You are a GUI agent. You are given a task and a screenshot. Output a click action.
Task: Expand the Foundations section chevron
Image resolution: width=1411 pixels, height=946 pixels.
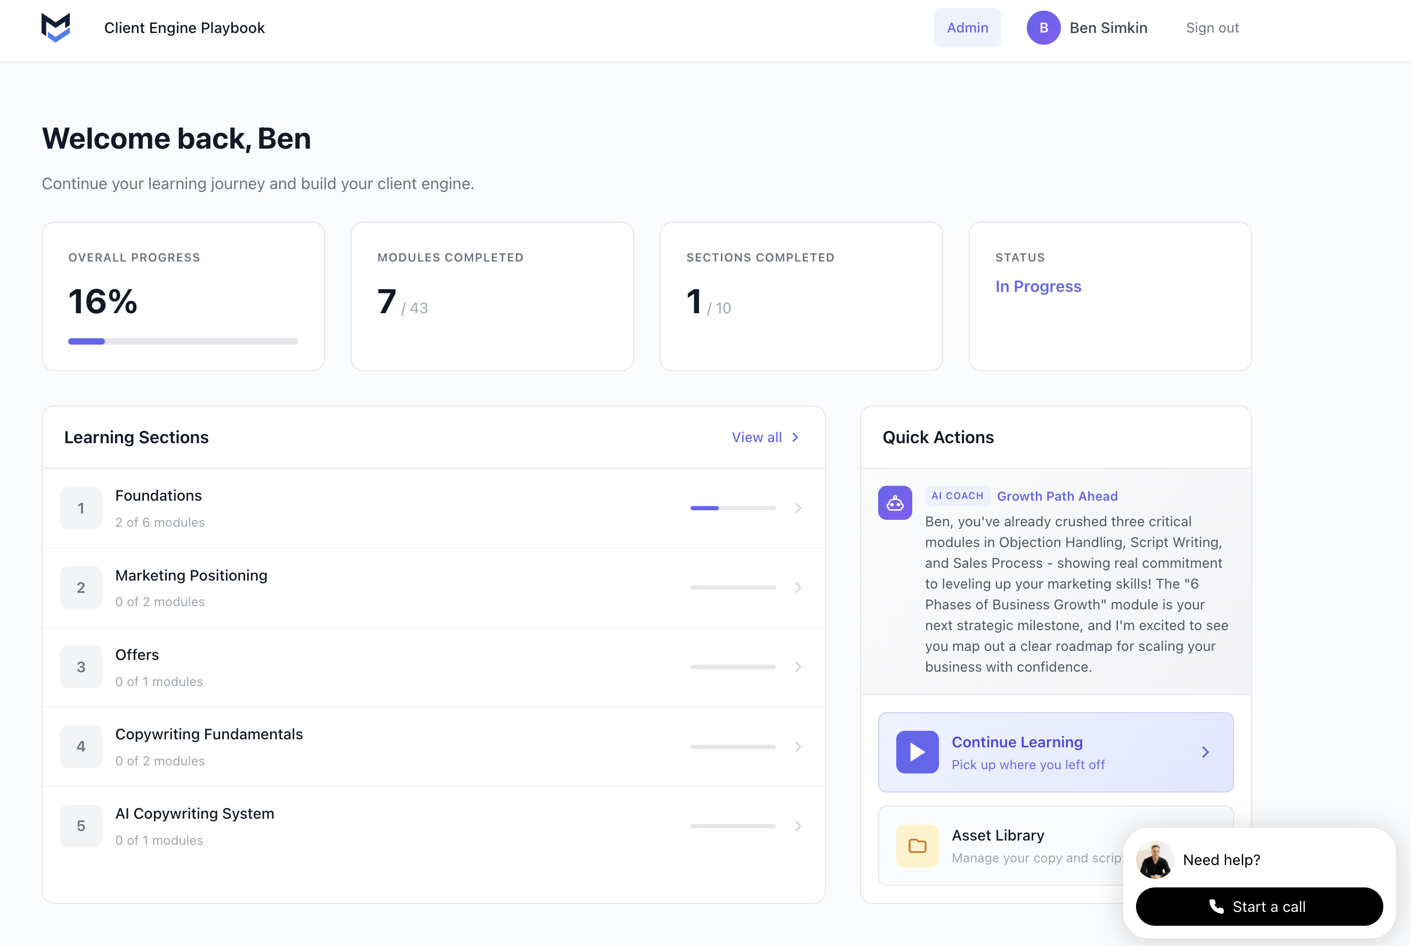[798, 508]
